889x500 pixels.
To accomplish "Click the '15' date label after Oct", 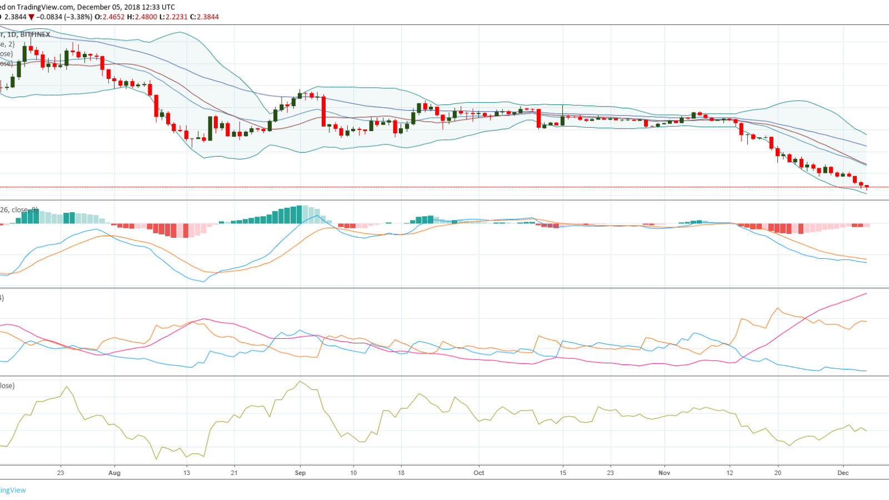I will [x=563, y=473].
